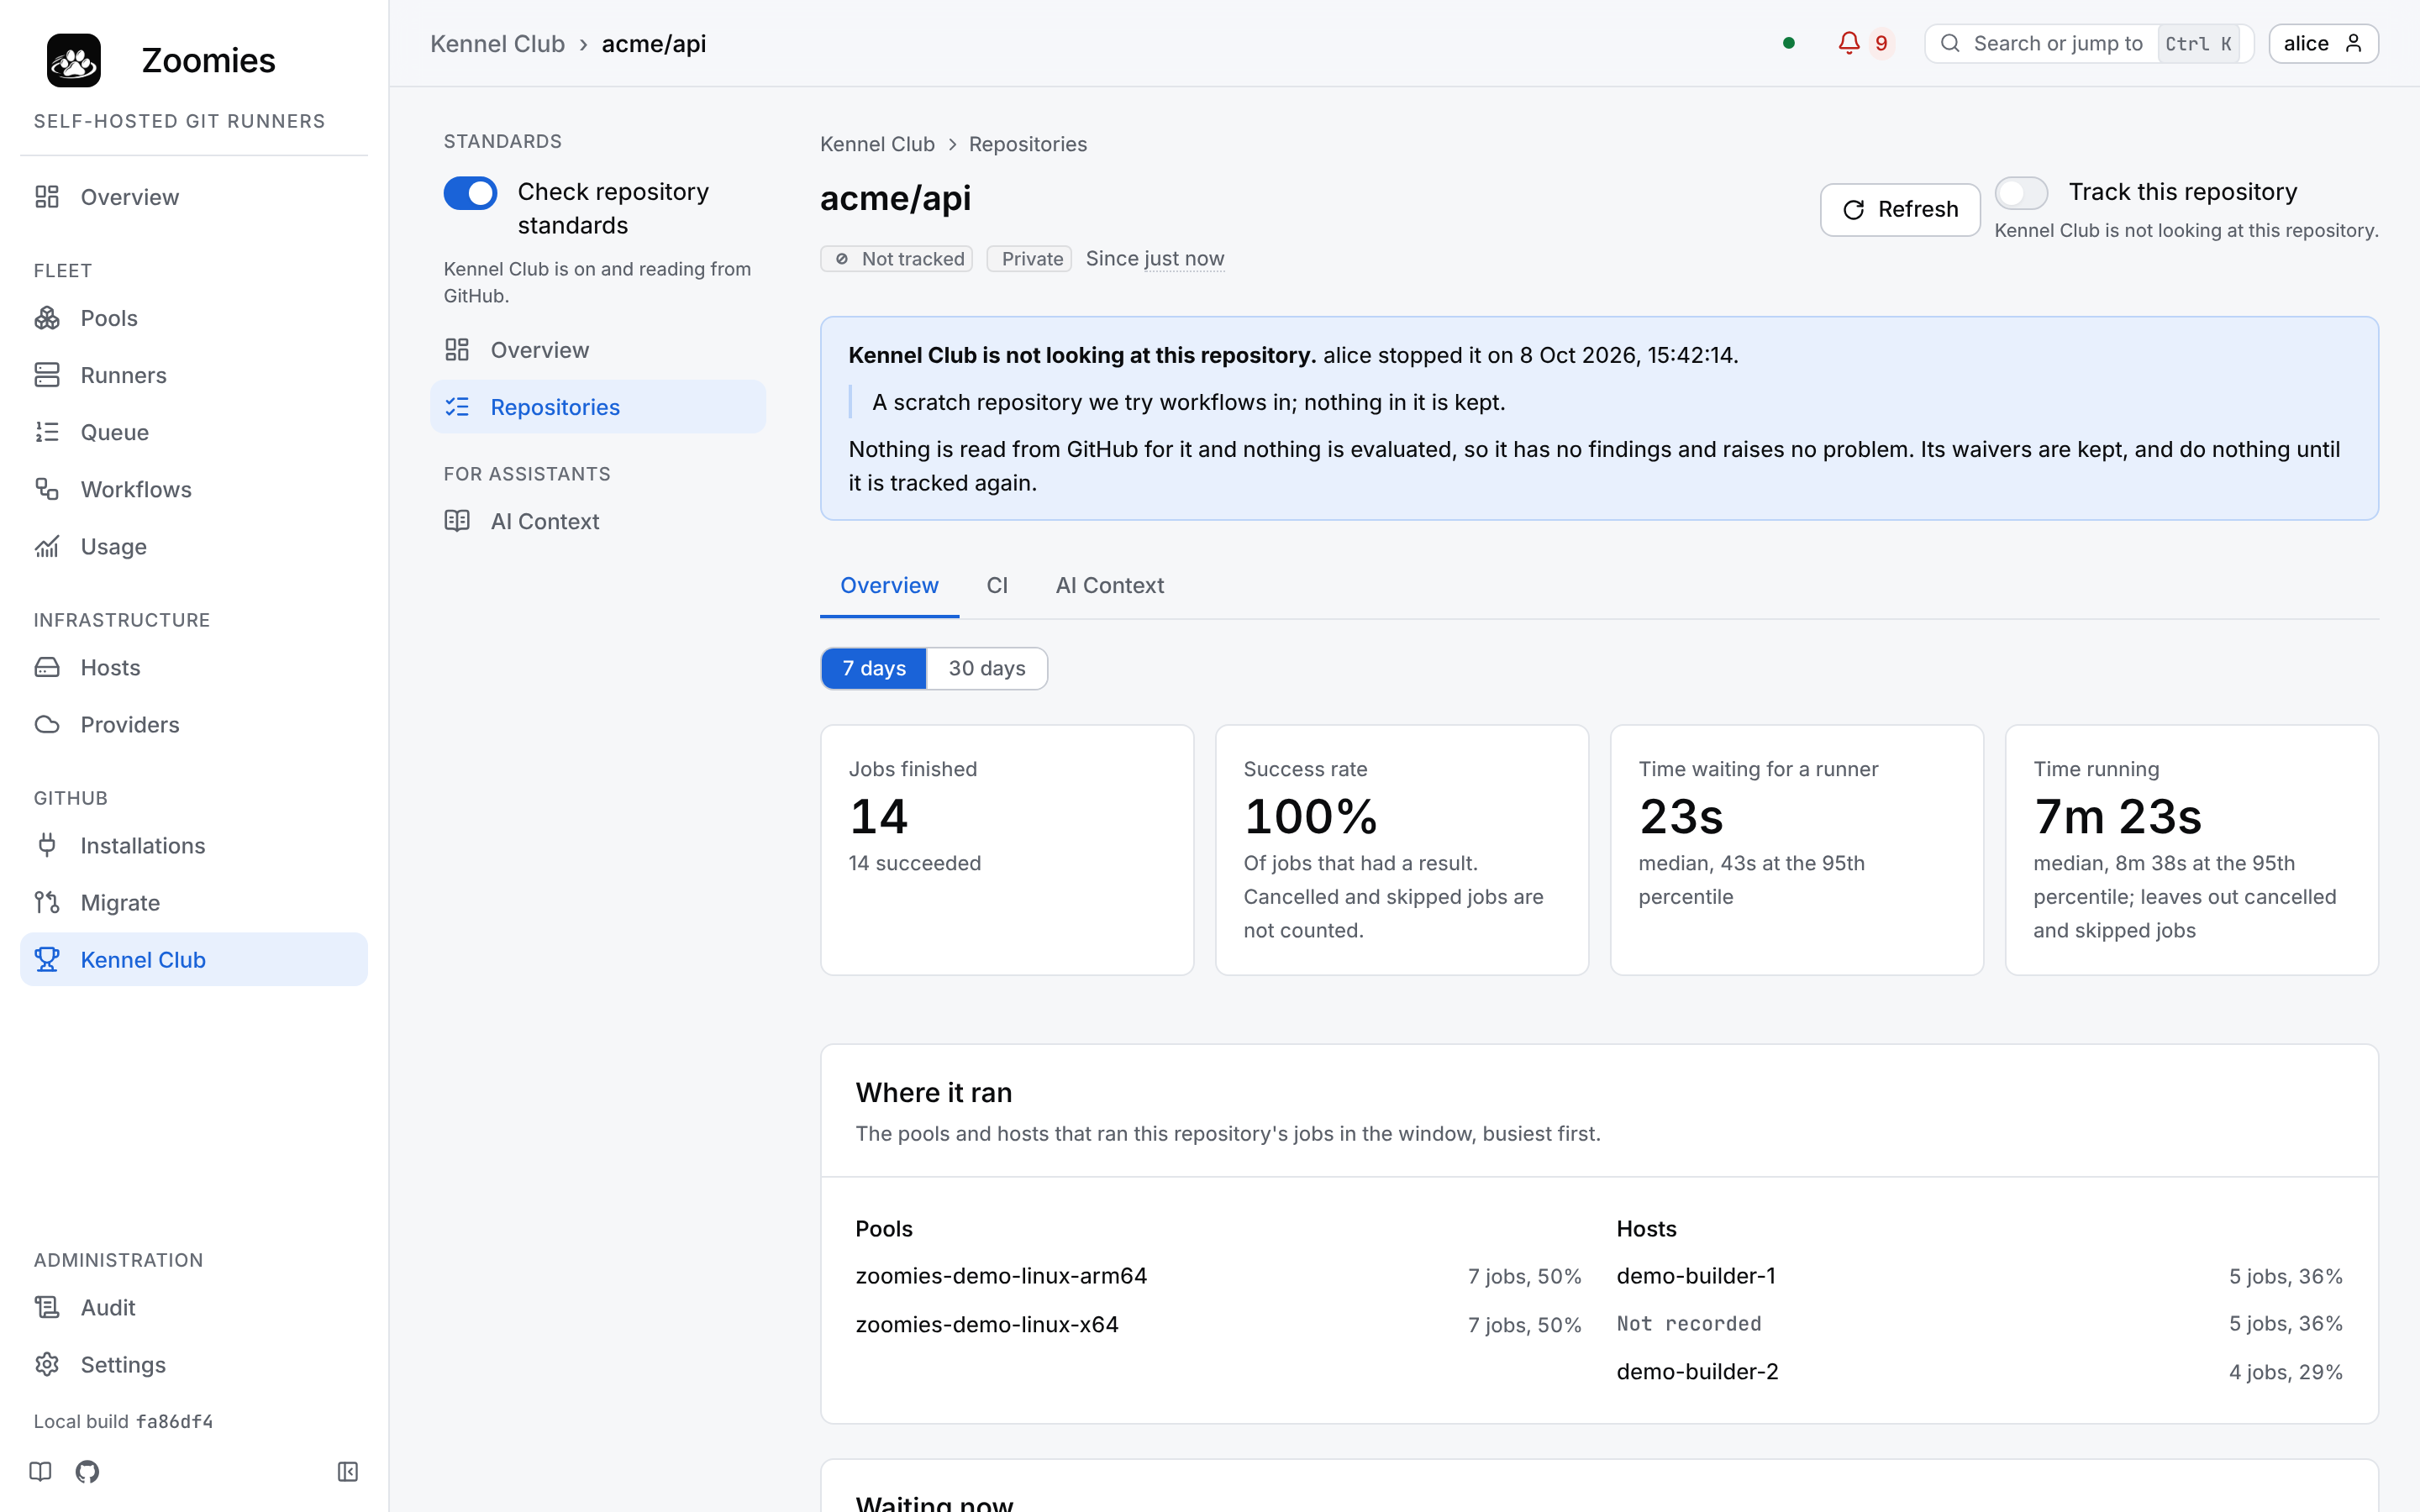Select the 7 days window
Image resolution: width=2420 pixels, height=1512 pixels.
click(874, 668)
